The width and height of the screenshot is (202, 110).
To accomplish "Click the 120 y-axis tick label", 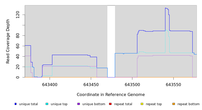I will pyautogui.click(x=18, y=15).
